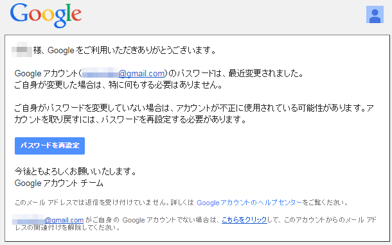Screen dimensions: 392x245
Task: Click the blurred account name after Google アカウント(
Action: point(100,72)
